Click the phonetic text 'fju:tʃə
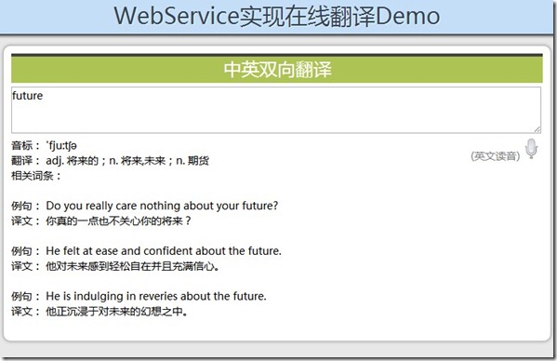Screen dimensions: 557x361 coord(61,145)
